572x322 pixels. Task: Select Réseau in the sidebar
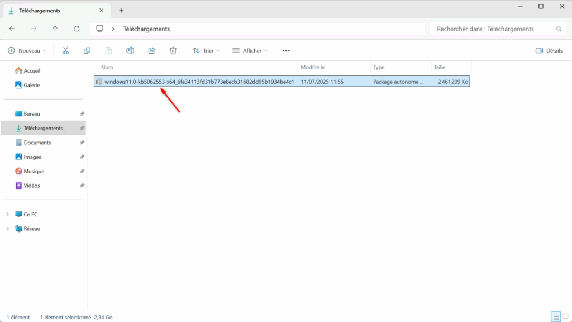click(x=27, y=229)
